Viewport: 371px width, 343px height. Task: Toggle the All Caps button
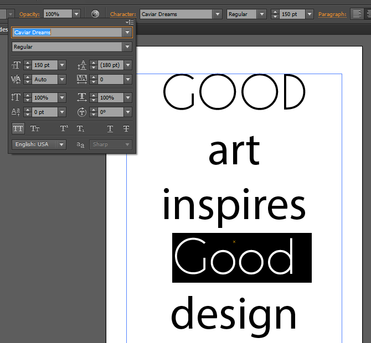(18, 128)
